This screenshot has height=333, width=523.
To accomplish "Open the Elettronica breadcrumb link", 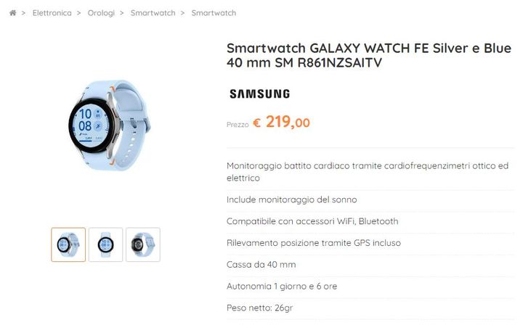I will (x=52, y=13).
